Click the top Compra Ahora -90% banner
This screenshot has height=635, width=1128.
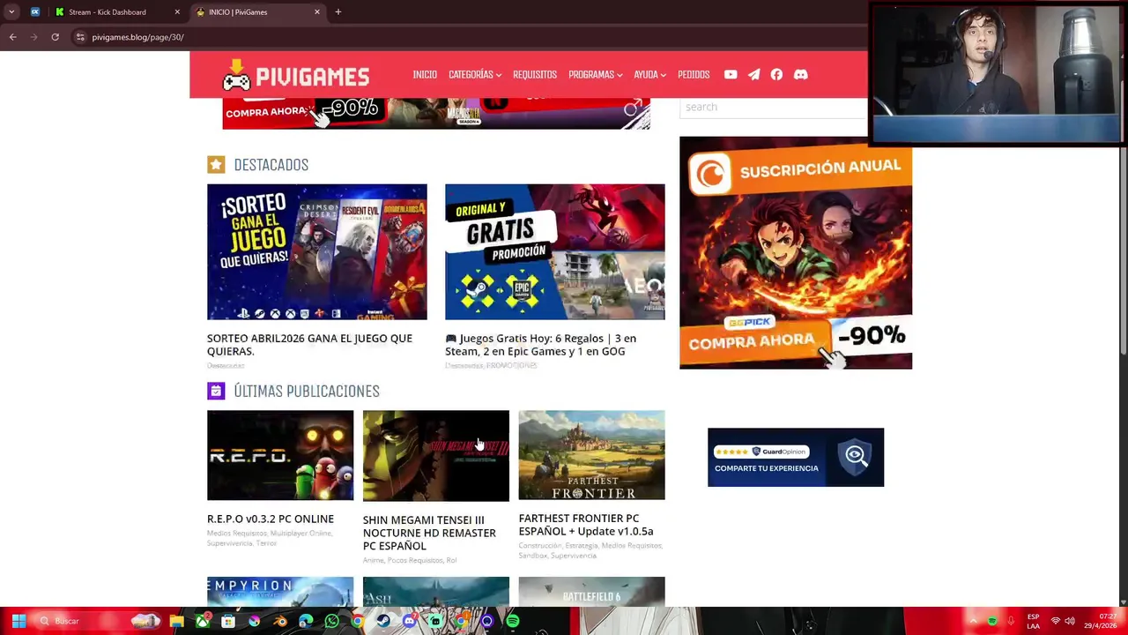click(436, 114)
